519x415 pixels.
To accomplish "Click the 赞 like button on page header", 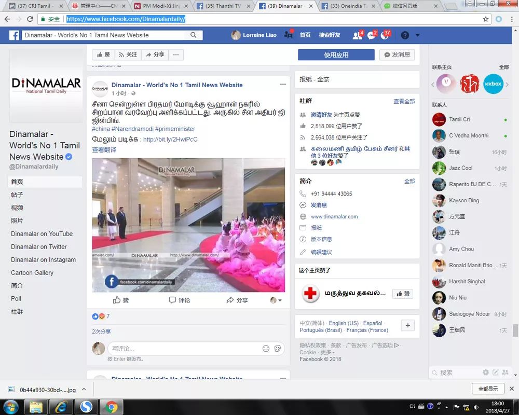I will [x=103, y=54].
